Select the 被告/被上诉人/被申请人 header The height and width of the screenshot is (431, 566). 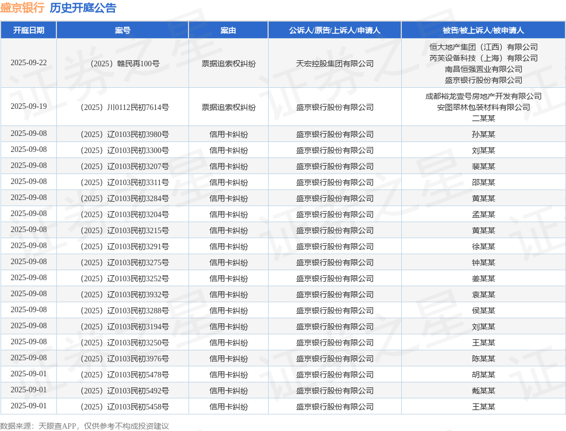[483, 30]
